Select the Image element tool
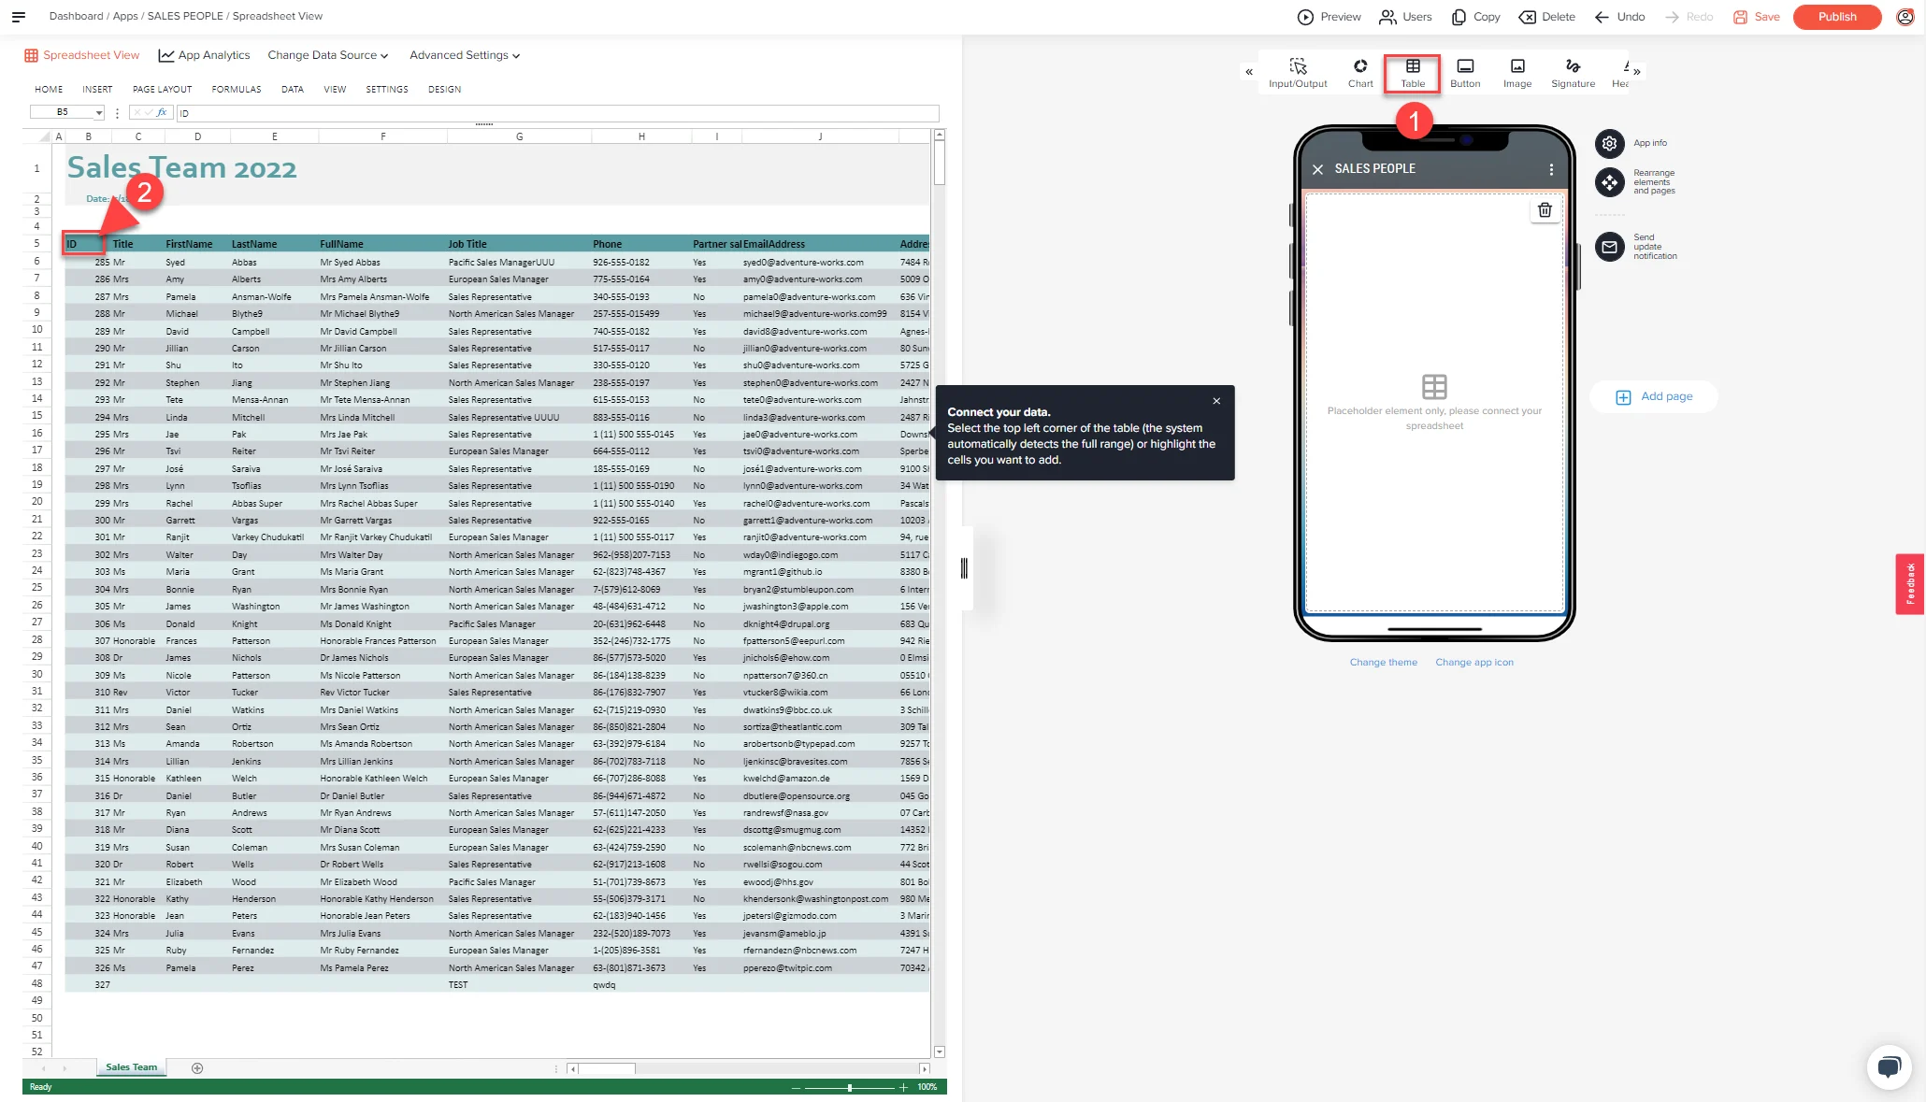This screenshot has height=1102, width=1926. [1517, 73]
